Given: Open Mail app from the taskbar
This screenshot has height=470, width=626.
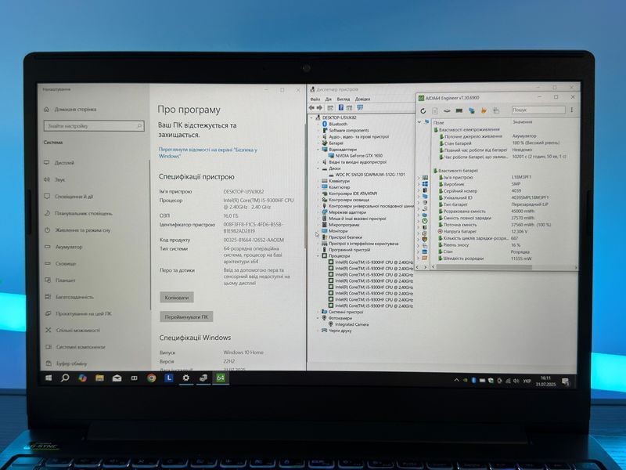Looking at the screenshot, I should [x=117, y=378].
